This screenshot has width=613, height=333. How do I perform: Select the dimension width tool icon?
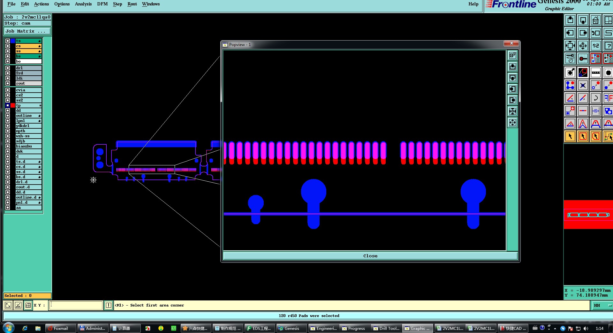click(596, 111)
